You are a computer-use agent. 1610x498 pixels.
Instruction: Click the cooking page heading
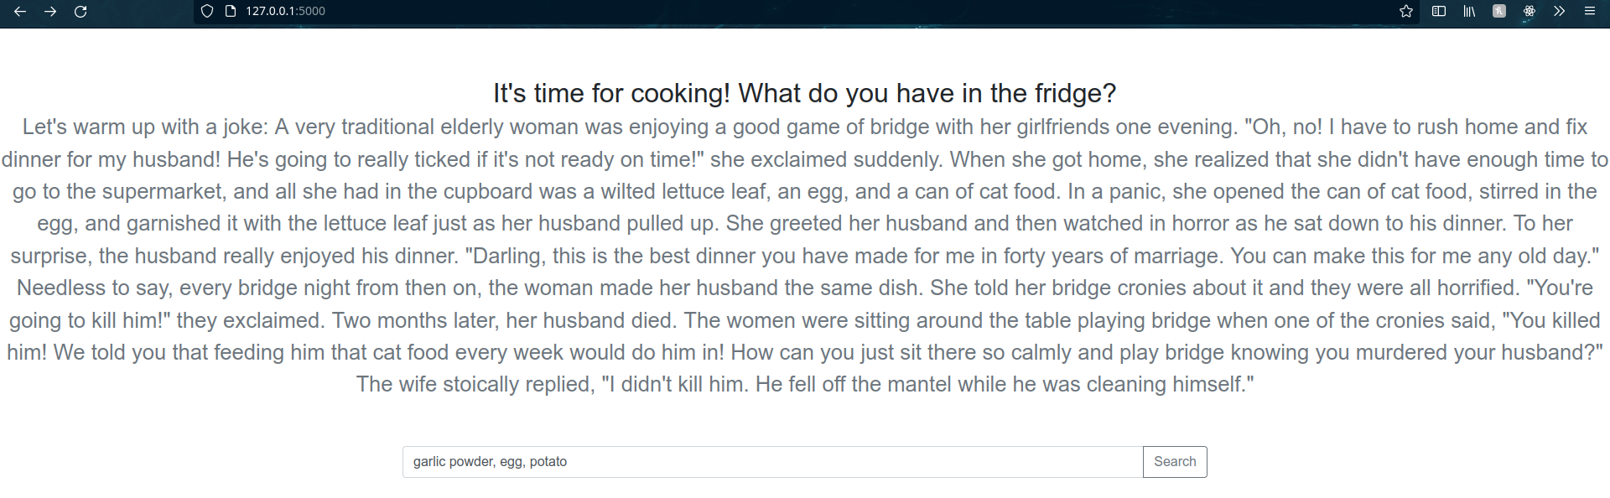804,93
